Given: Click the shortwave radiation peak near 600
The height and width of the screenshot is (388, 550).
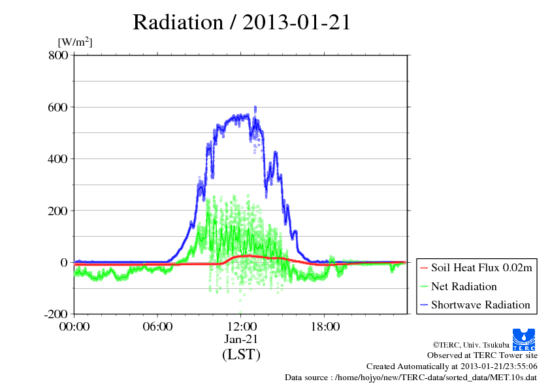Looking at the screenshot, I should click(x=255, y=108).
